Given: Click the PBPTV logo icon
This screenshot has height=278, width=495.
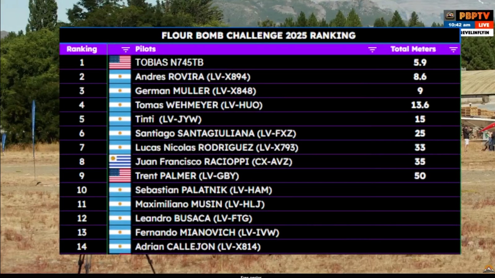Looking at the screenshot, I should (450, 15).
